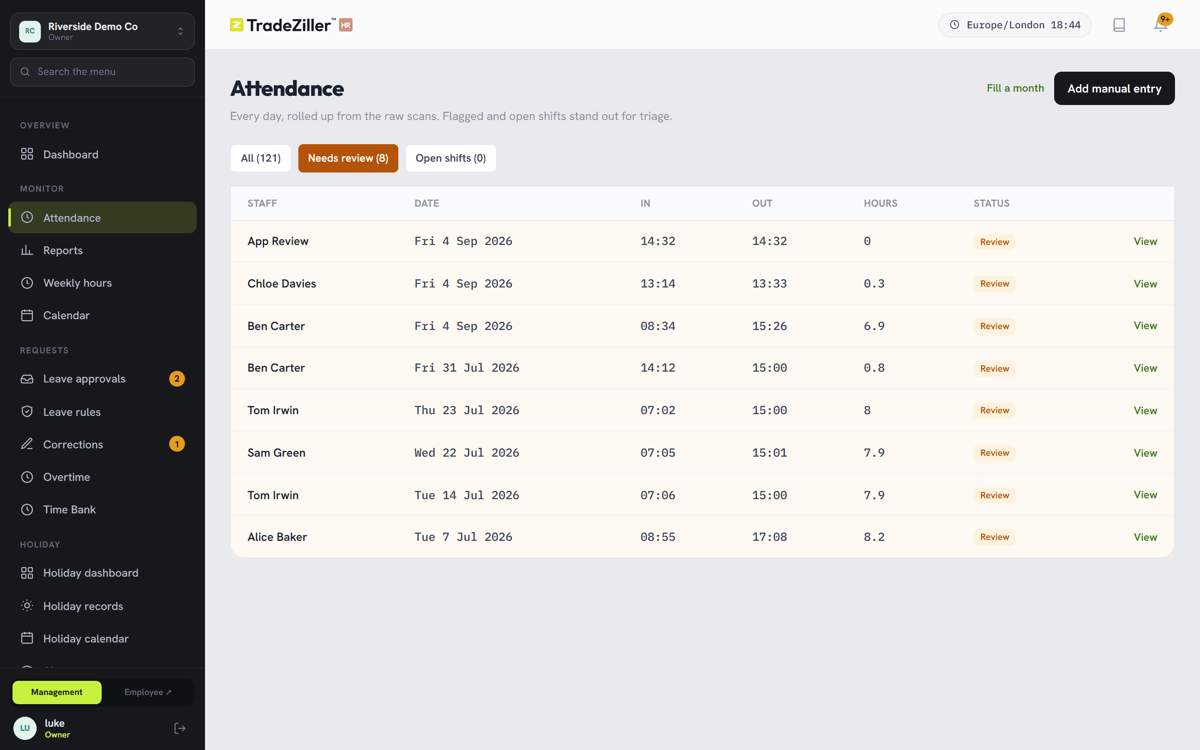1200x750 pixels.
Task: Open the Dashboard grid icon
Action: [27, 154]
